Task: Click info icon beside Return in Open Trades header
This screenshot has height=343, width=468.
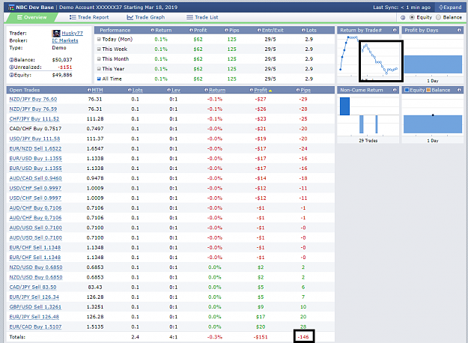Action: pos(206,90)
